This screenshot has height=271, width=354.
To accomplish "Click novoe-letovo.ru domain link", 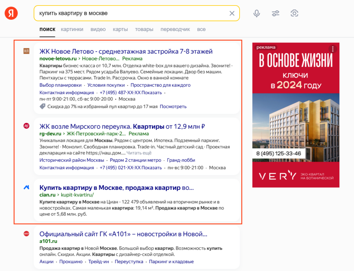I will 58,59.
